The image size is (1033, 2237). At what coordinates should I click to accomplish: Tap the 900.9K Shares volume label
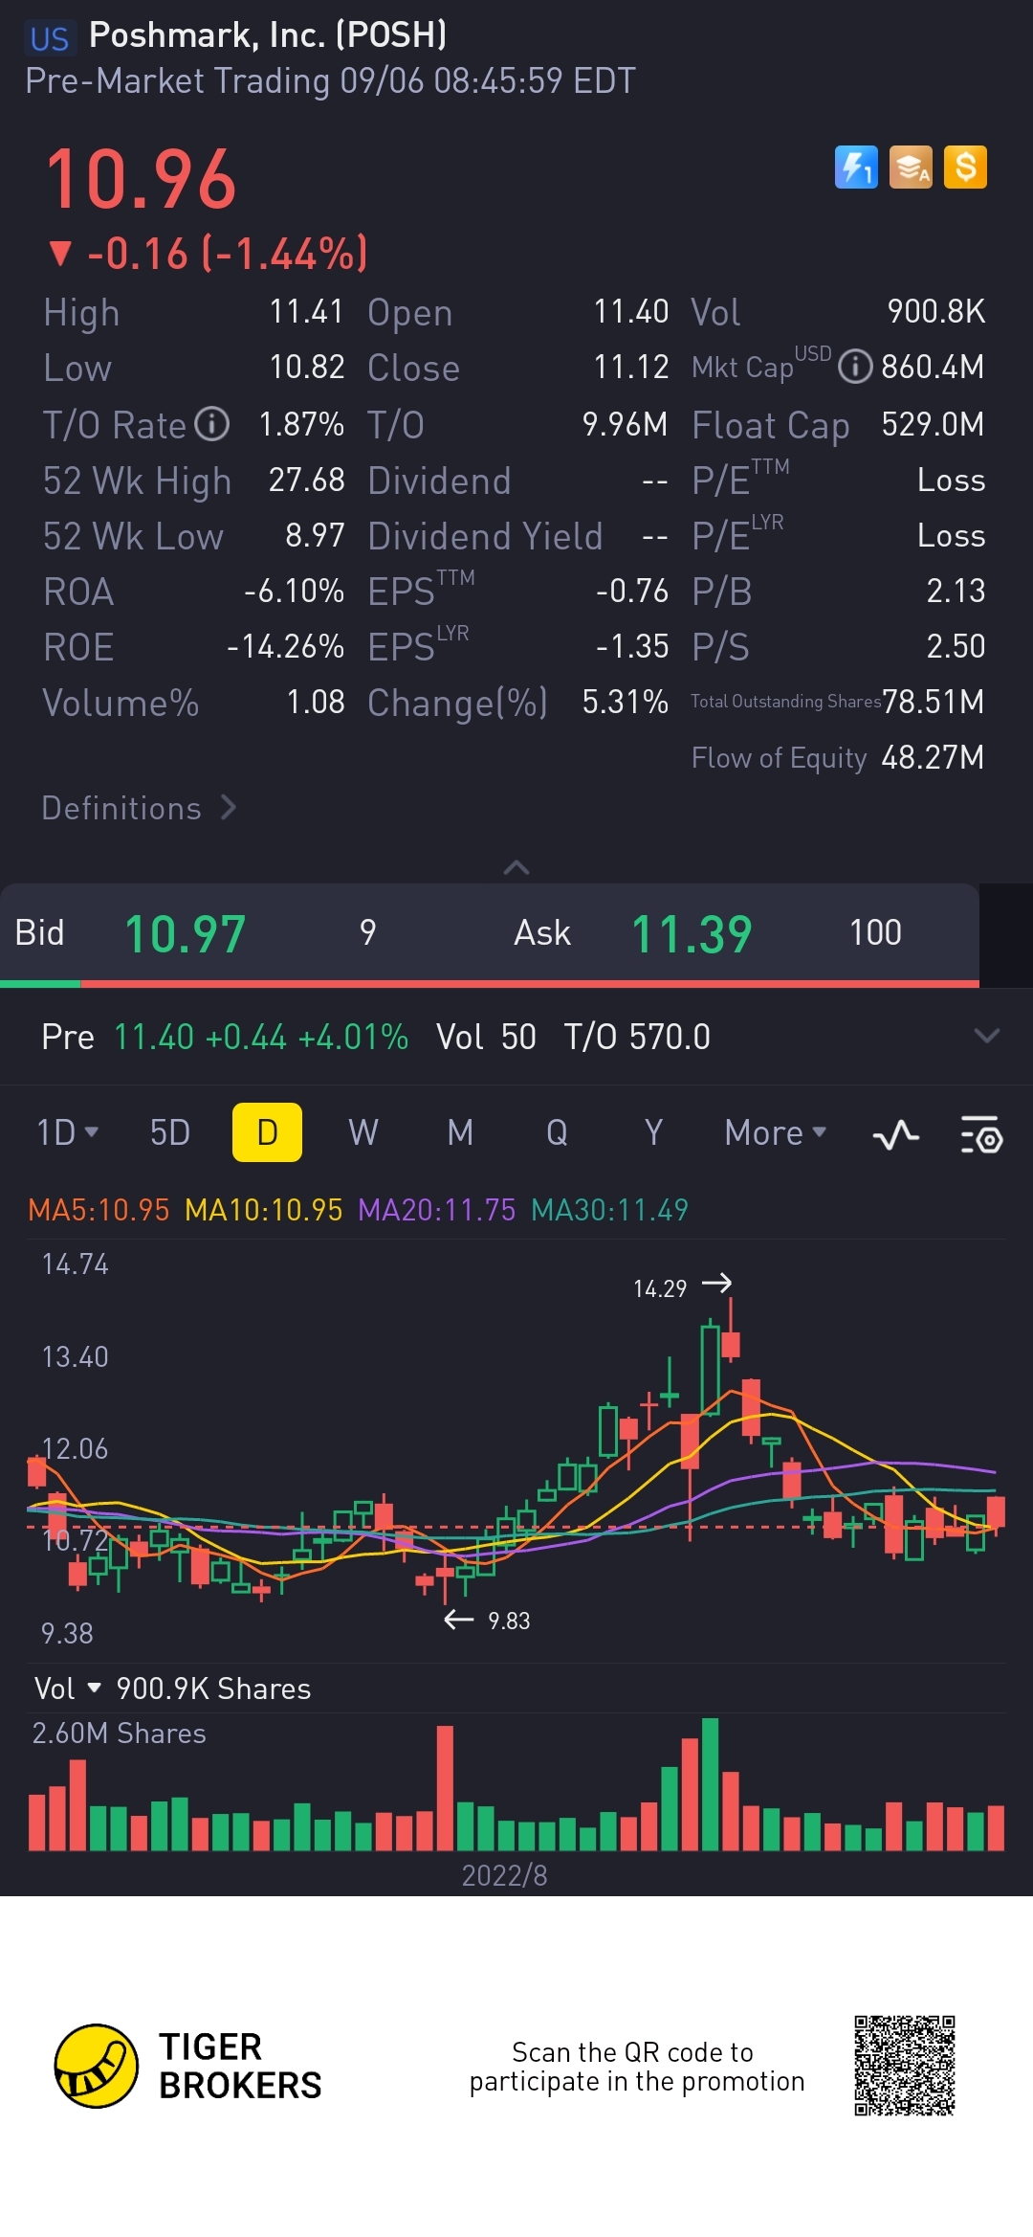213,1689
